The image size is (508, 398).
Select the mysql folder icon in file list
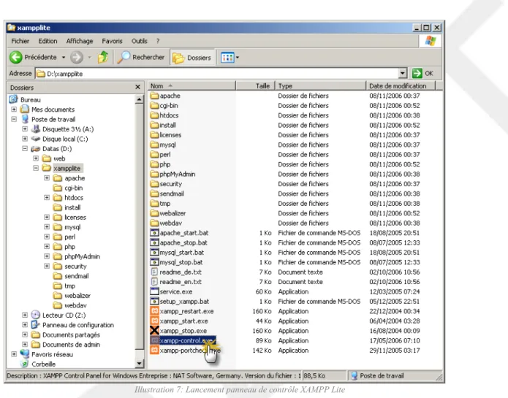click(154, 145)
